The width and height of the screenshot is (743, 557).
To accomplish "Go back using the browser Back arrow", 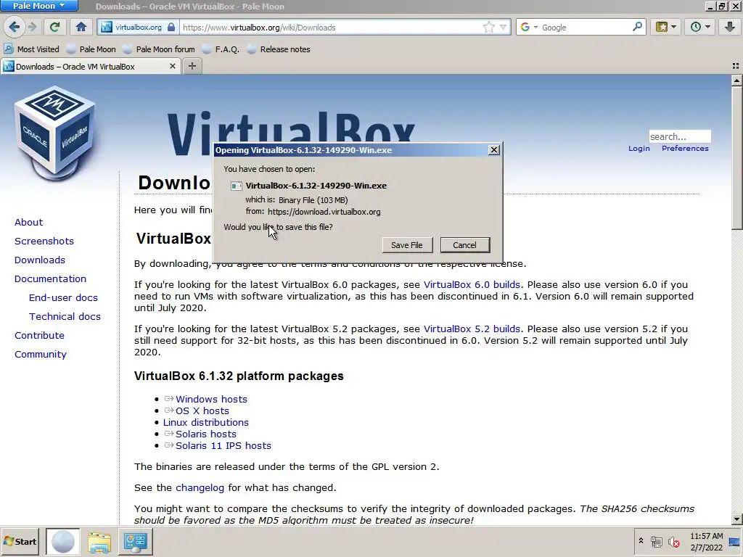I will click(14, 27).
